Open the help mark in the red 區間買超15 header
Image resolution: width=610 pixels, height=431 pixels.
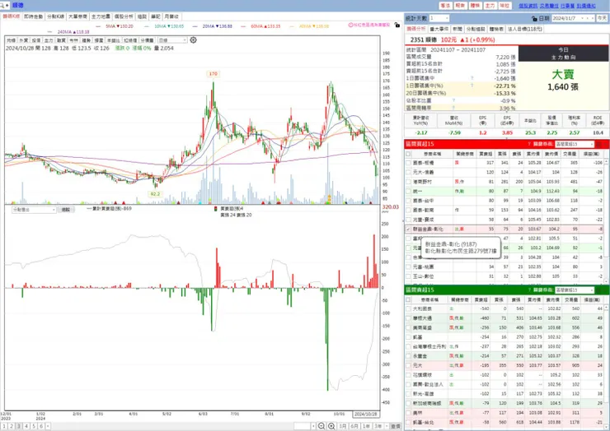pos(529,144)
